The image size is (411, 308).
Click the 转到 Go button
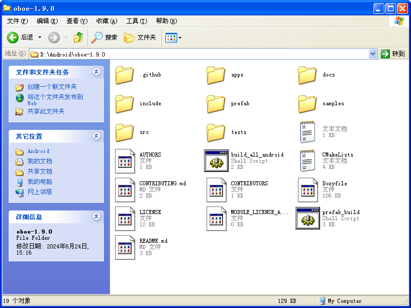[393, 54]
